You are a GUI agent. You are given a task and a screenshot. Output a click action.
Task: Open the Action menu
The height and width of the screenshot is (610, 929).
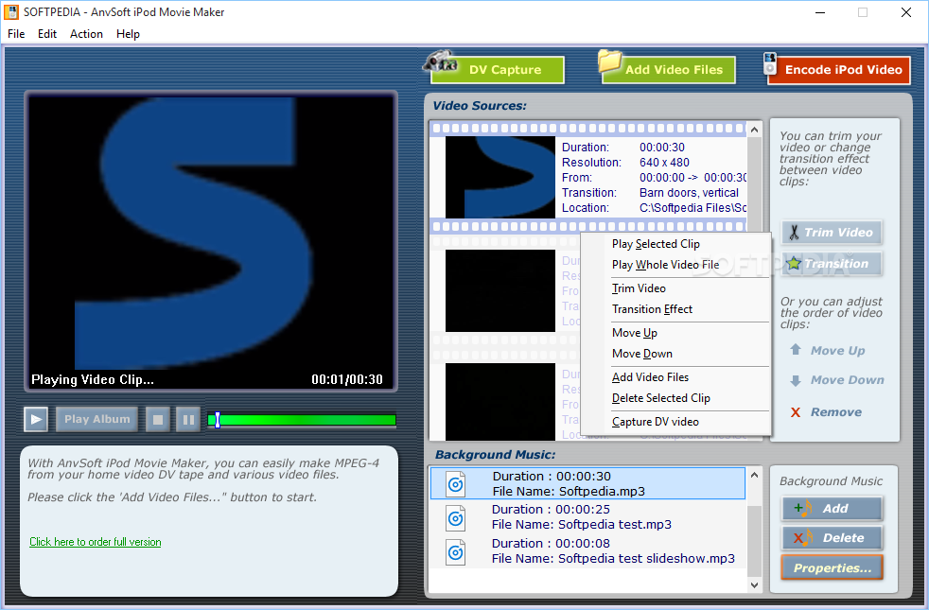click(x=86, y=34)
